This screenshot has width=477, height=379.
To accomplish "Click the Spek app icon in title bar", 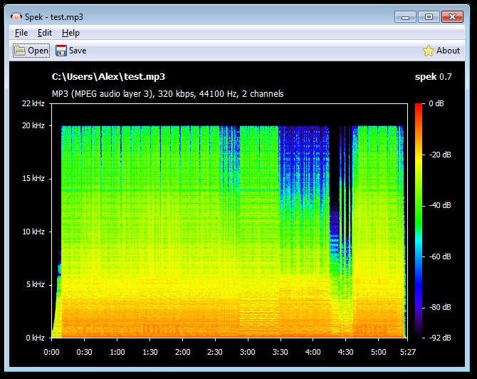I will tap(16, 16).
